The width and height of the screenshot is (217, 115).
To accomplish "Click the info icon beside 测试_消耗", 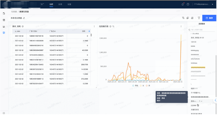I will click(22, 26).
